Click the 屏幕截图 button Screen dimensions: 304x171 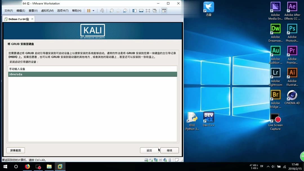[15, 150]
